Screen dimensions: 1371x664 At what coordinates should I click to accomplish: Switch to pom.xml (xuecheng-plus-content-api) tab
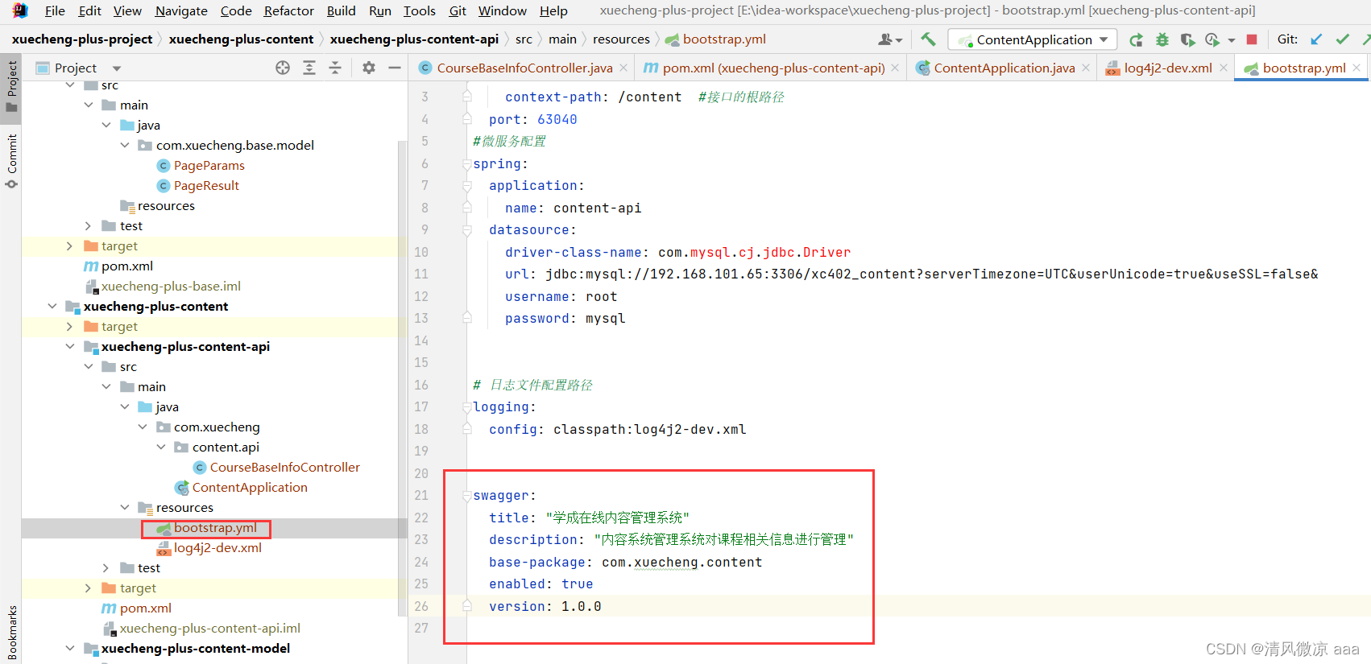(x=773, y=68)
